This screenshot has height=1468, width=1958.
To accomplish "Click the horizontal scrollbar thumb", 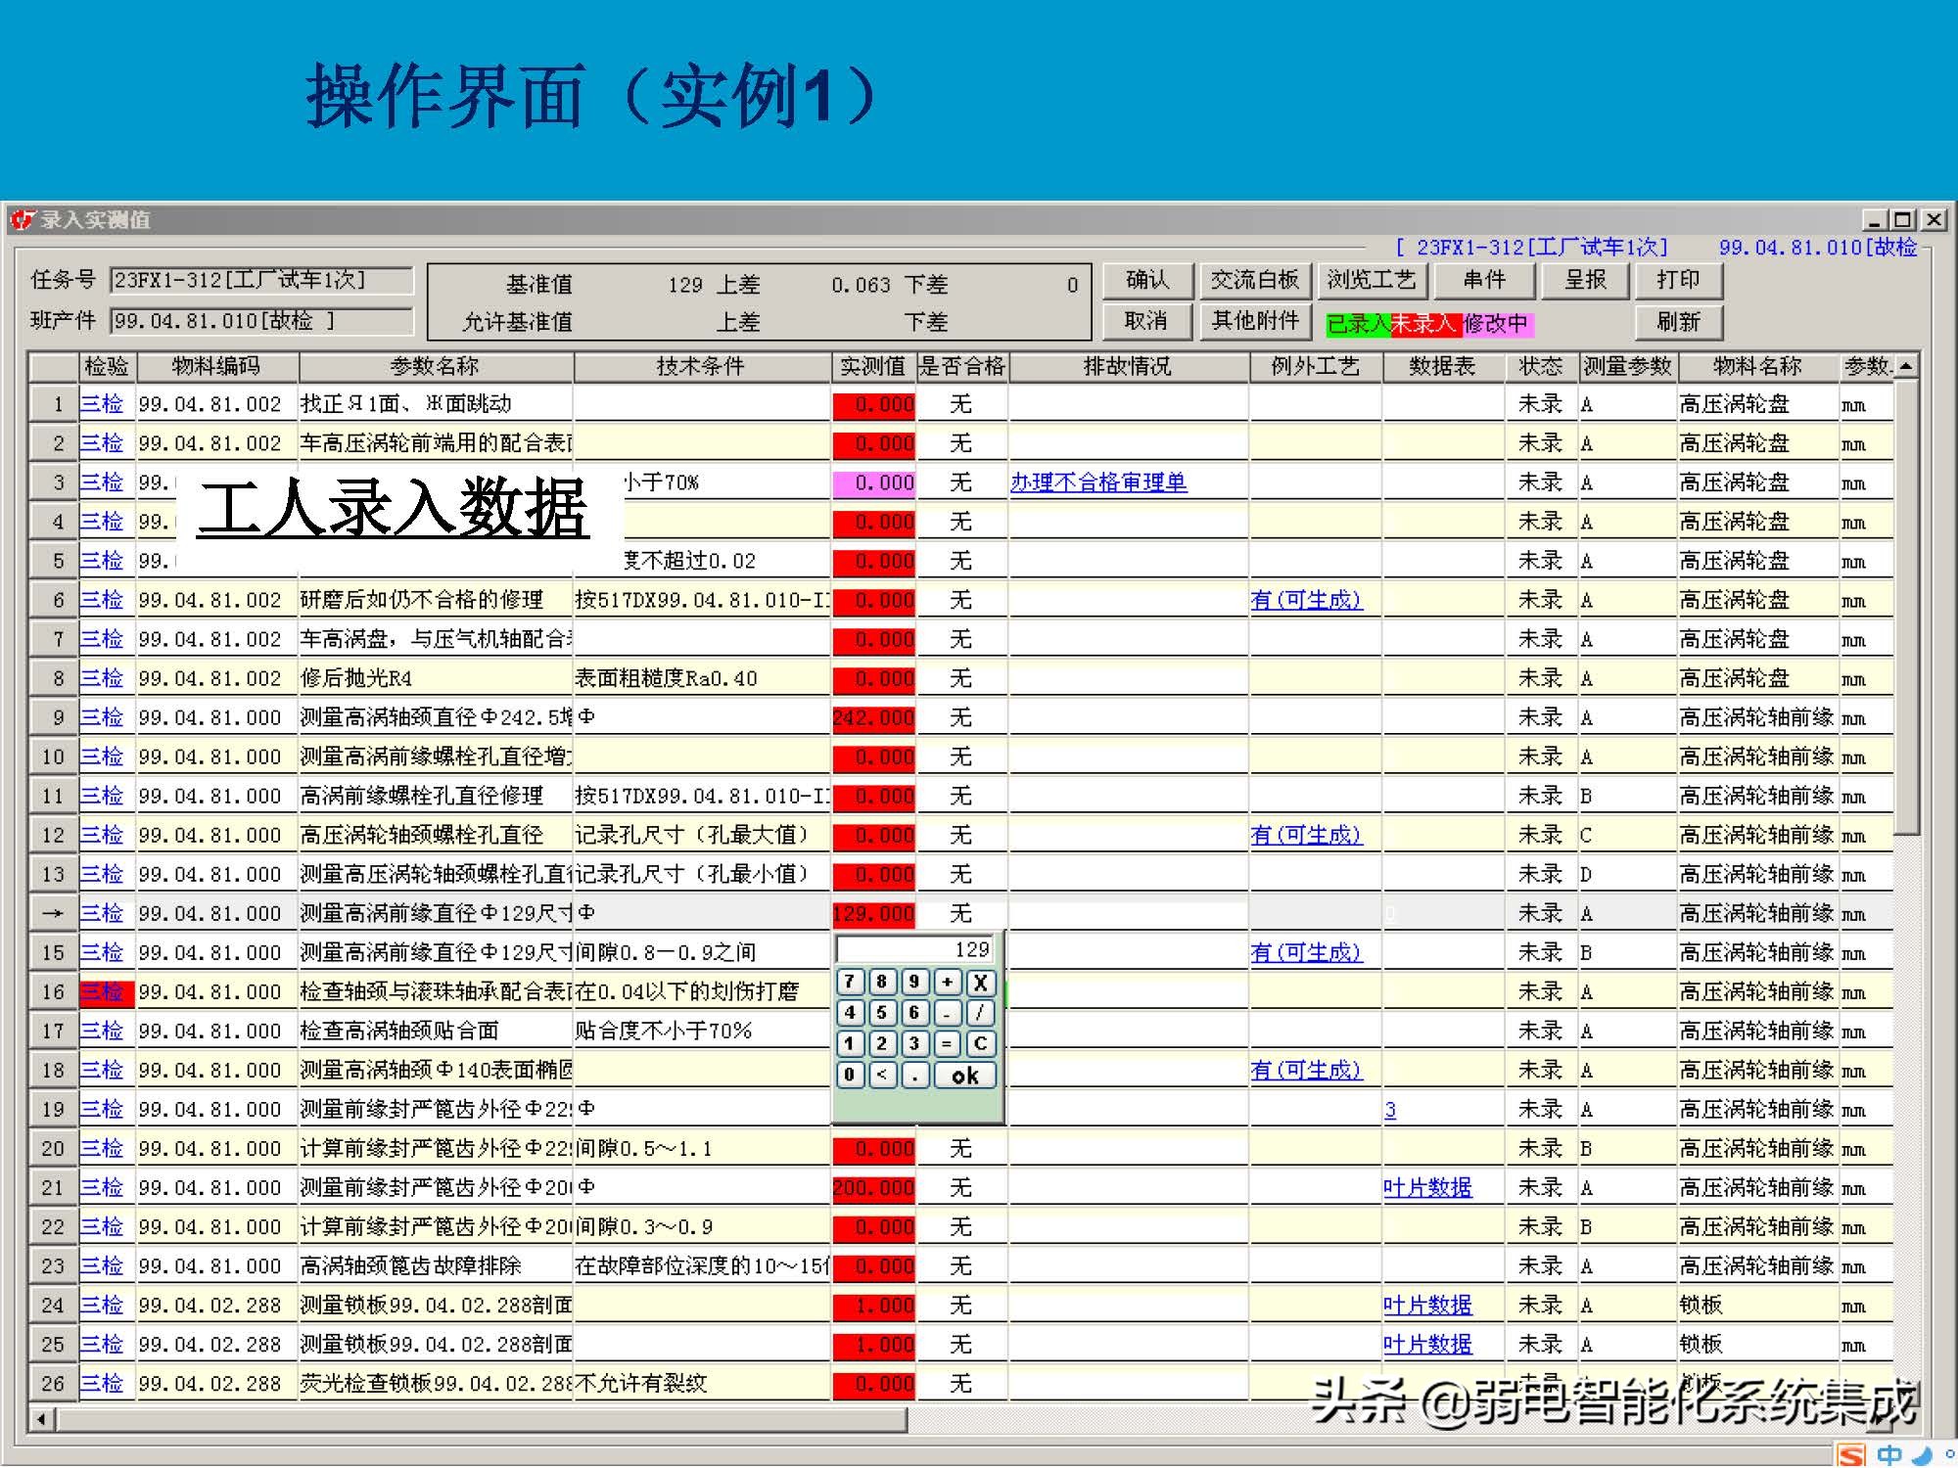I will (x=481, y=1418).
